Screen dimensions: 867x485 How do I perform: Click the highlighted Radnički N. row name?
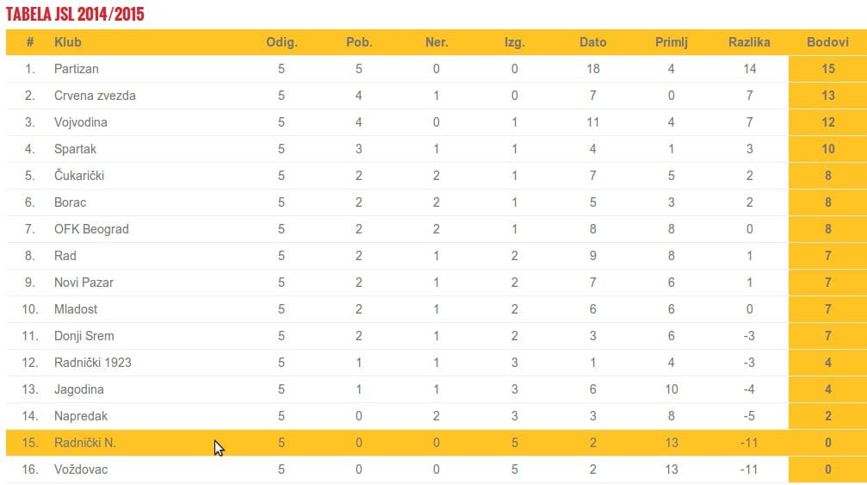(84, 443)
